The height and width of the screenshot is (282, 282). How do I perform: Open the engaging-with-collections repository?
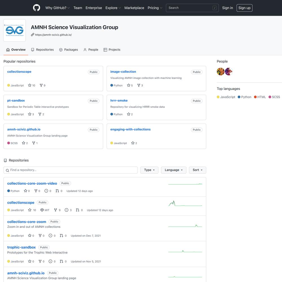pos(130,129)
